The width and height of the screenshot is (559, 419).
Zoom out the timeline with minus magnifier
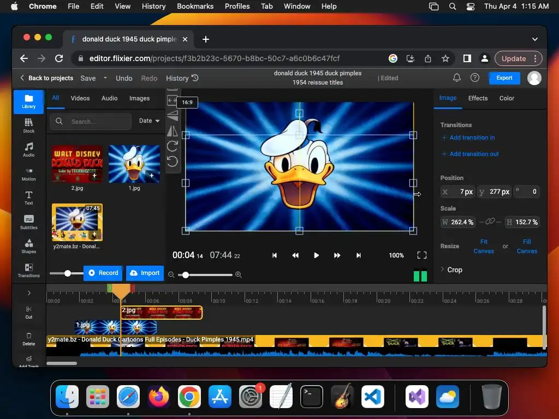point(171,274)
